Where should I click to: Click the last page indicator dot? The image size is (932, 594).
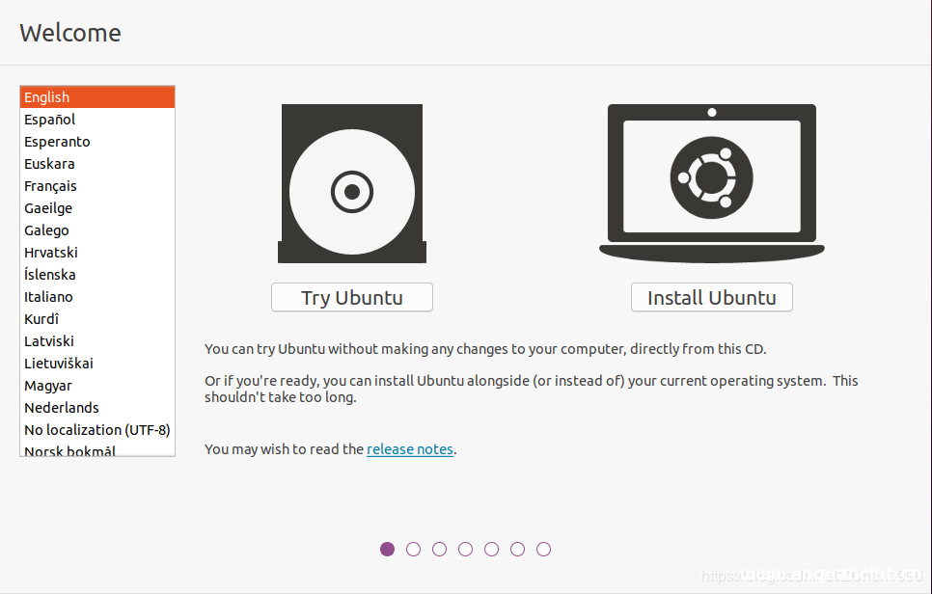pyautogui.click(x=543, y=549)
